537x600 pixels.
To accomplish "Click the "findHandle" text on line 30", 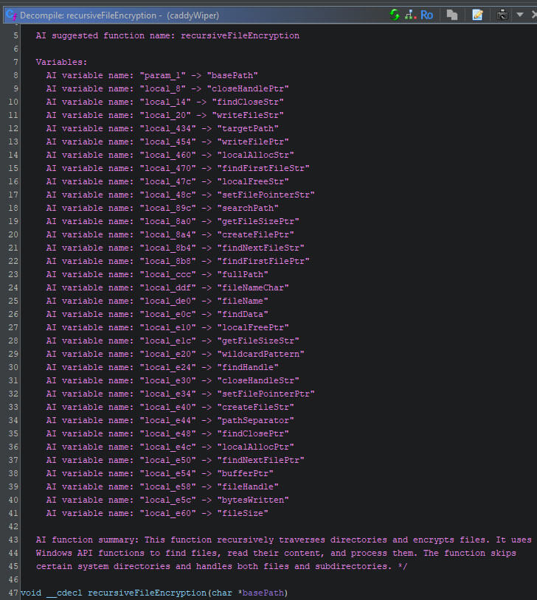I will point(248,367).
